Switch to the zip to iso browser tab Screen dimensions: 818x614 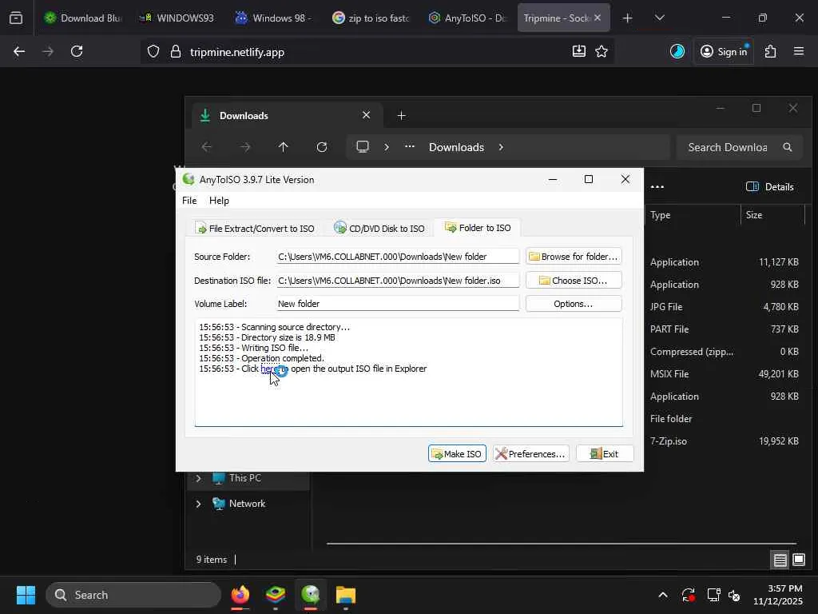[x=371, y=18]
